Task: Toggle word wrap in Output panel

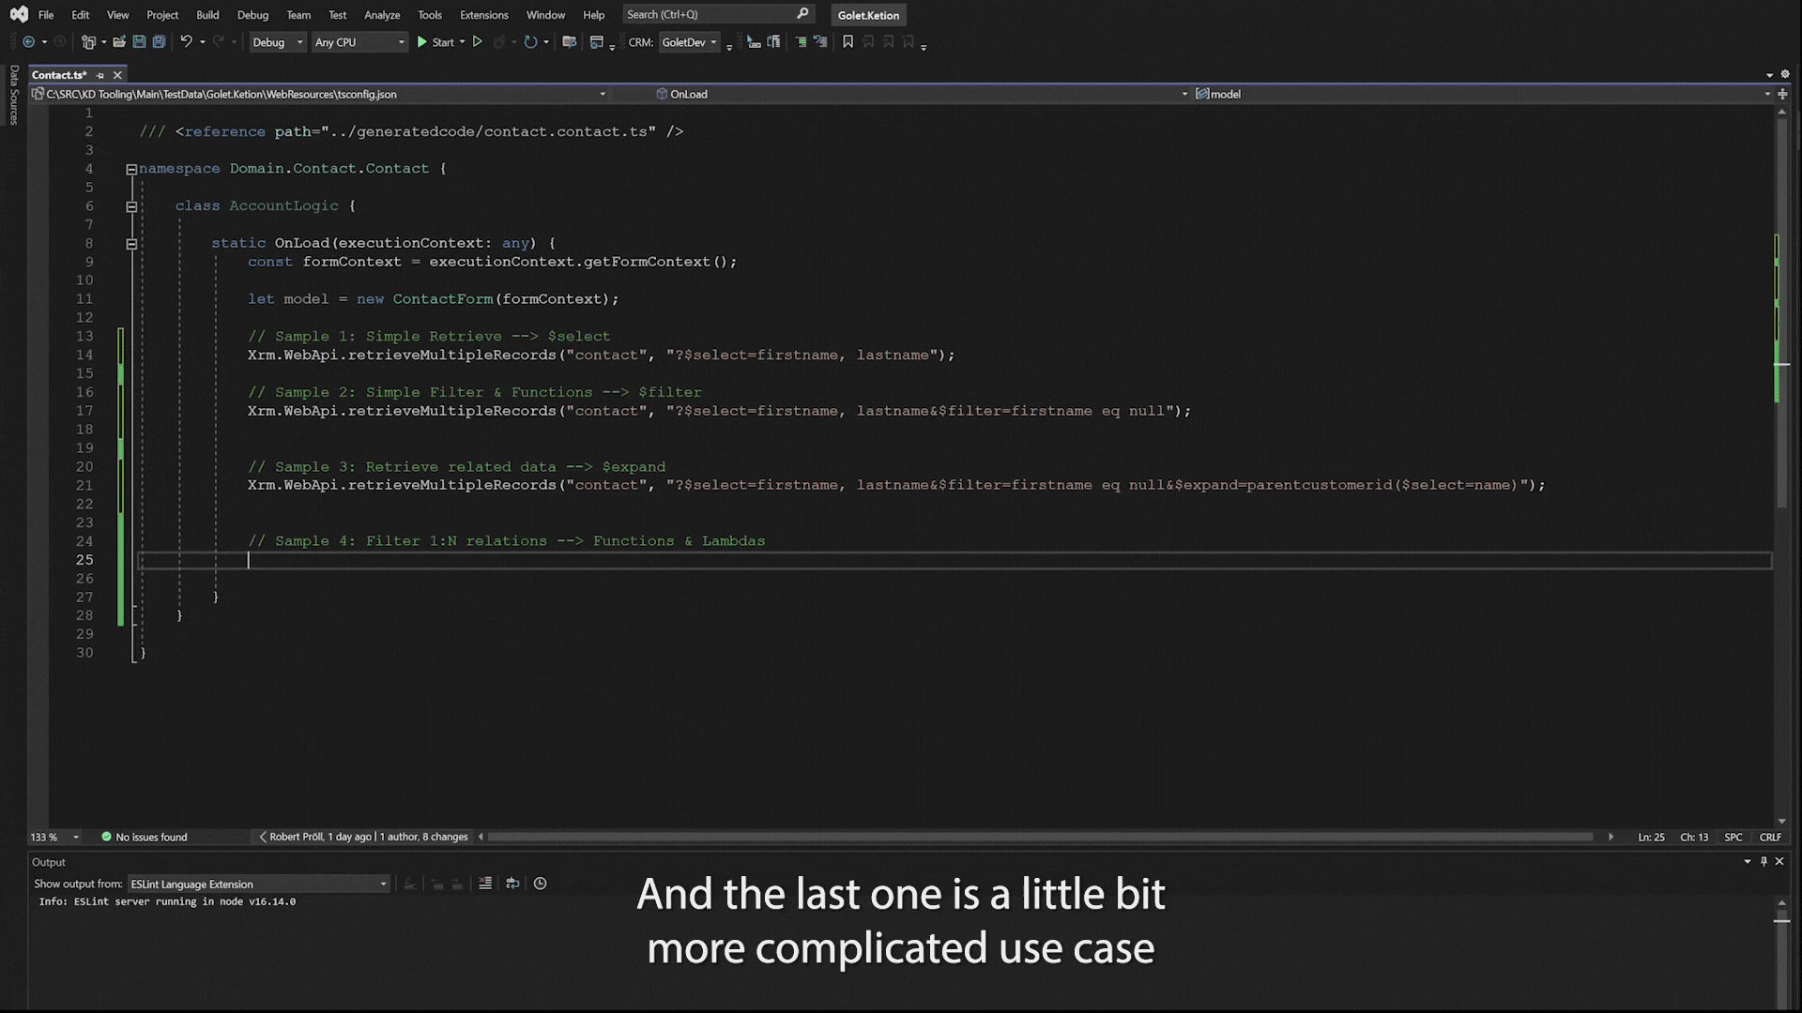Action: click(x=512, y=884)
